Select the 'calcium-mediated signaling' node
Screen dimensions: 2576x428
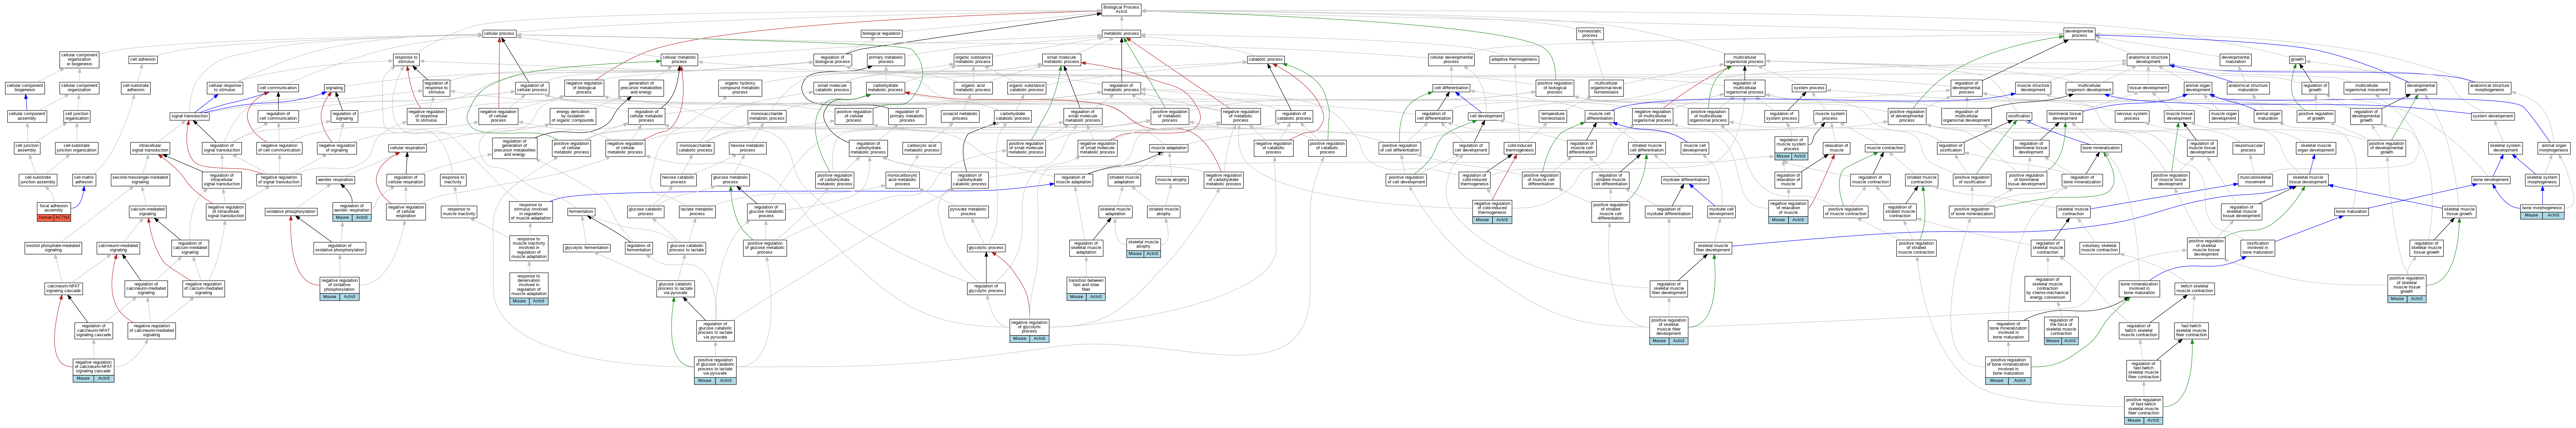[x=147, y=212]
